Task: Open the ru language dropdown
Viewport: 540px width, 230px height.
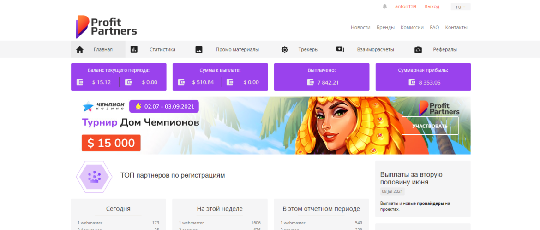Action: click(x=461, y=6)
